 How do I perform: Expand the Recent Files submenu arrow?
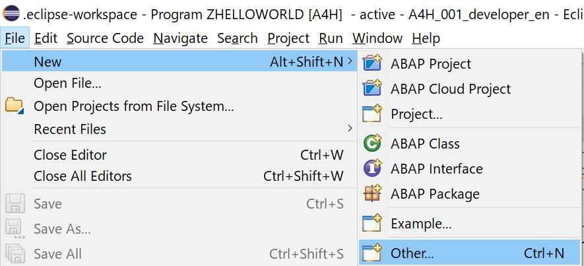coord(350,129)
